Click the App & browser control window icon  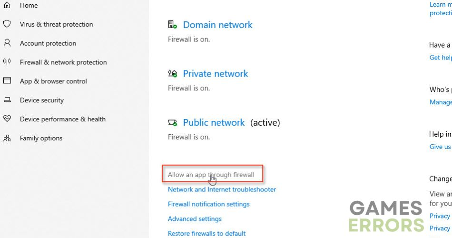7,81
